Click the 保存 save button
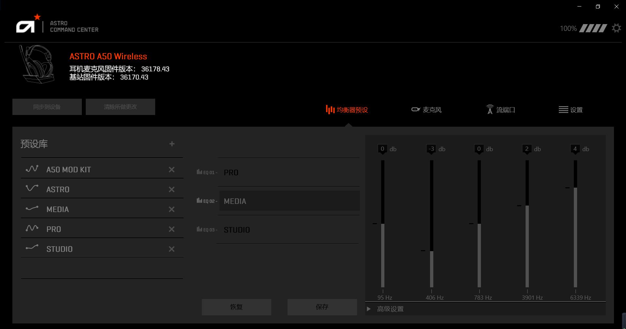 click(x=322, y=307)
